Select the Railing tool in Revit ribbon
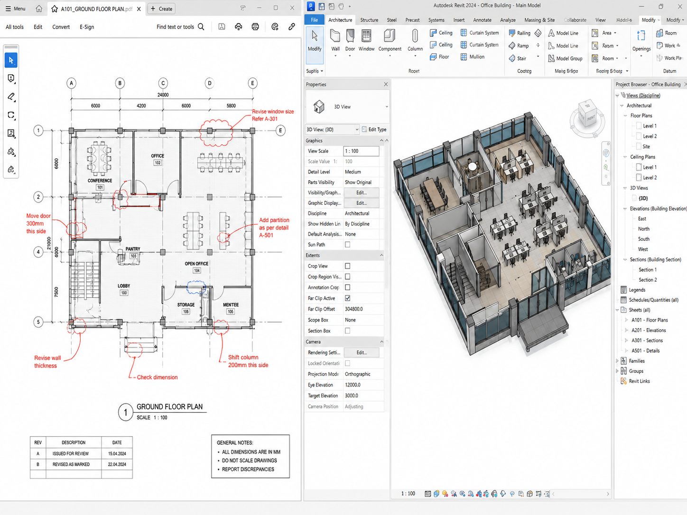This screenshot has height=515, width=687. pyautogui.click(x=520, y=33)
